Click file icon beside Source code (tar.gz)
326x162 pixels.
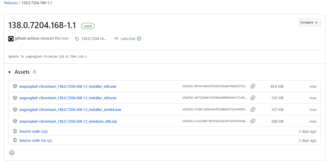pos(15,140)
